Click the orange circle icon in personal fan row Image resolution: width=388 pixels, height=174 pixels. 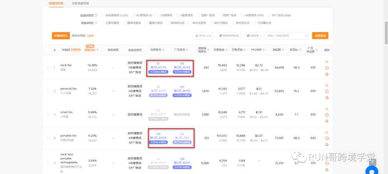point(327,91)
